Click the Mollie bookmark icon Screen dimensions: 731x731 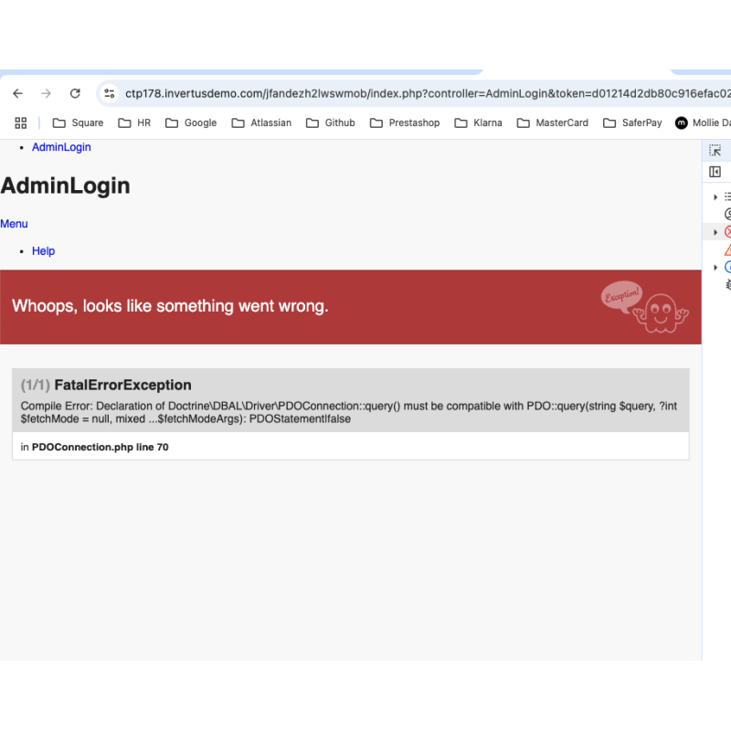682,122
